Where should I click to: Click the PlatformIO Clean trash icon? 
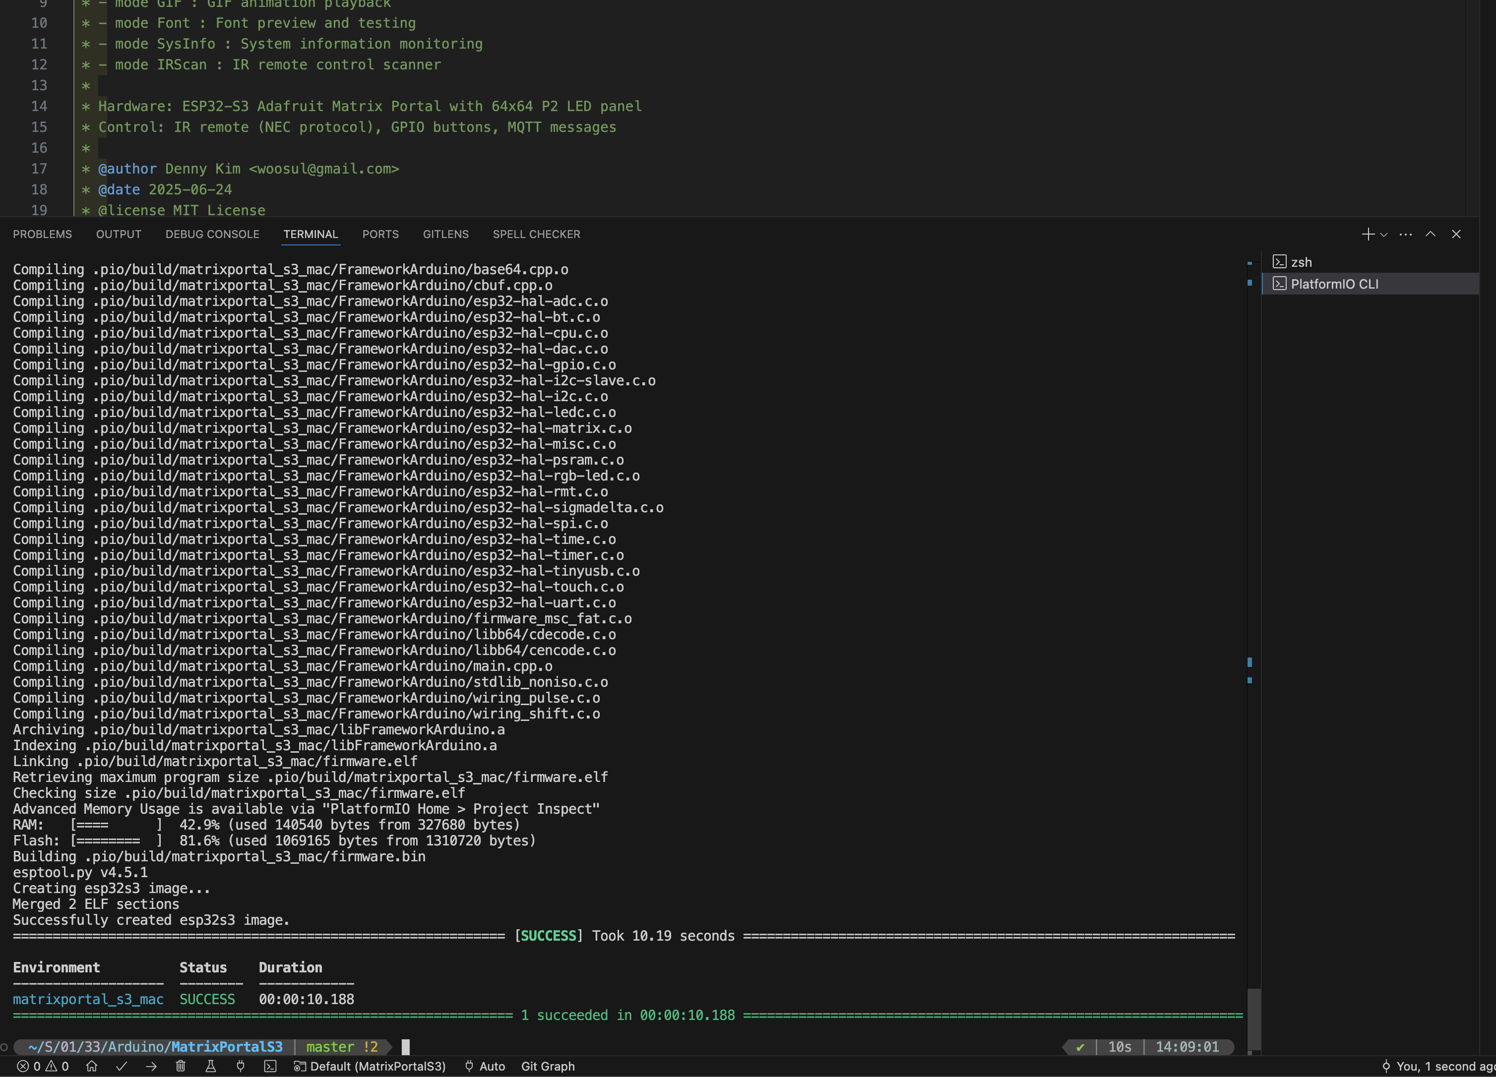click(181, 1066)
